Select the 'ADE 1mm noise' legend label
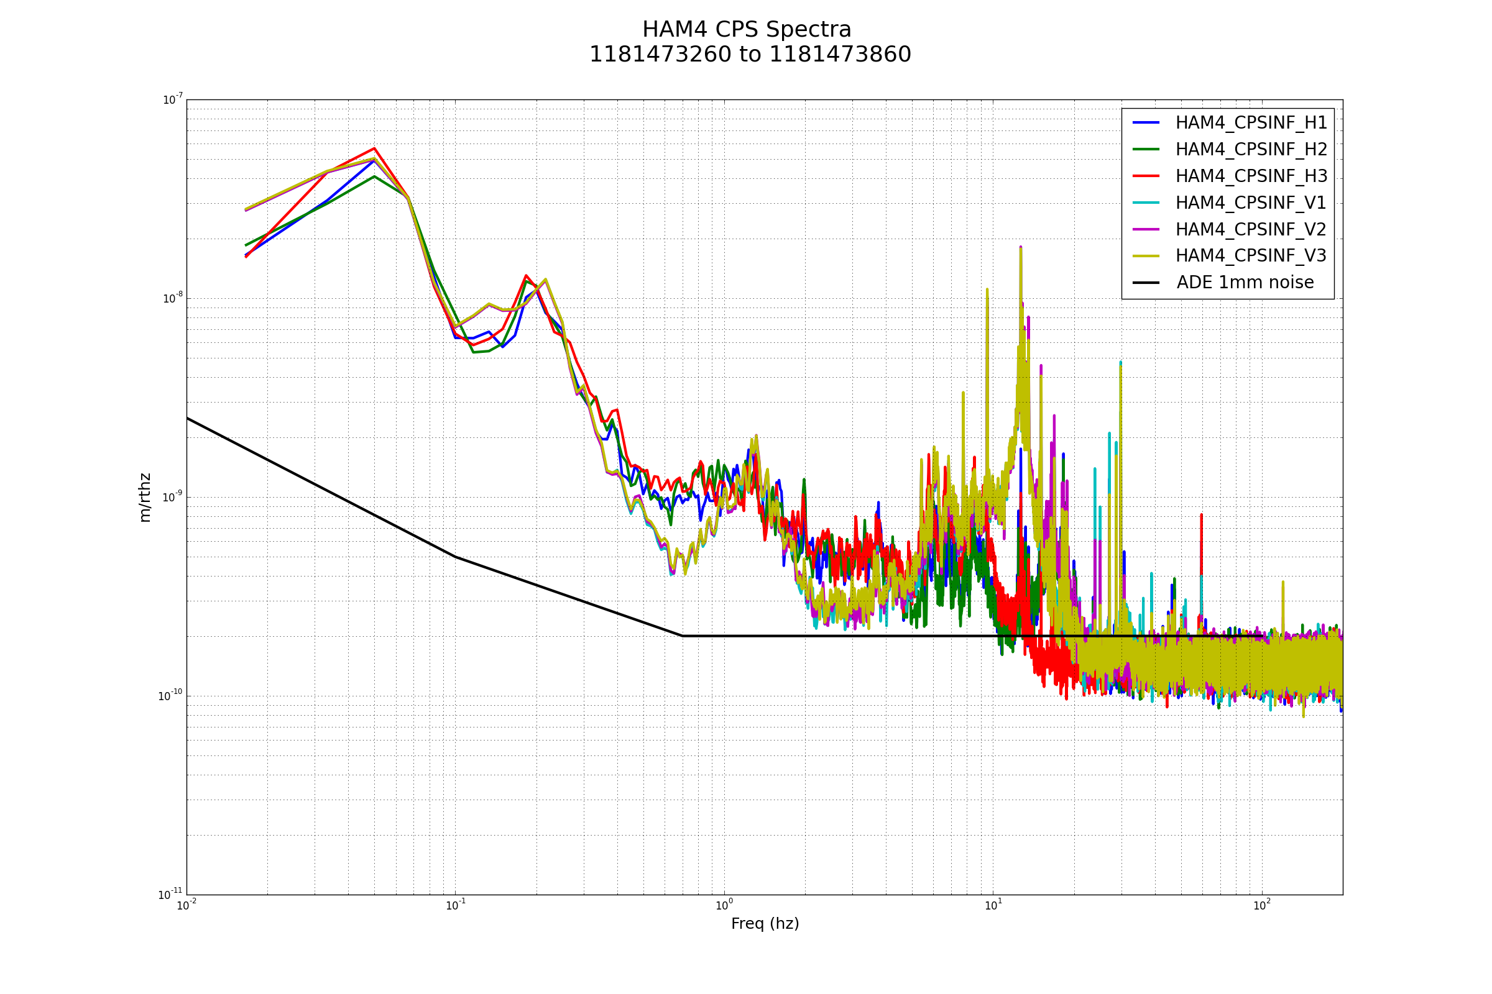This screenshot has height=994, width=1492. [1245, 283]
